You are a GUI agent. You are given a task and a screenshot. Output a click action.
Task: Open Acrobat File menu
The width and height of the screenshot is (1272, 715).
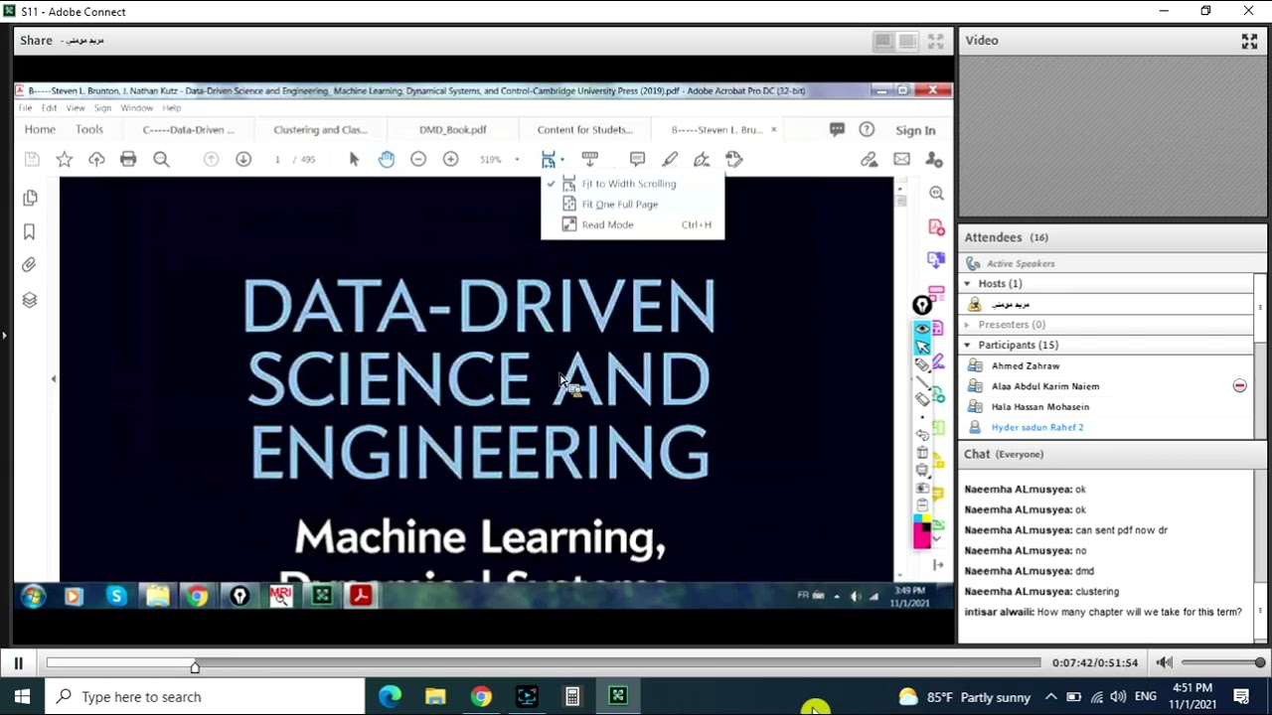25,107
